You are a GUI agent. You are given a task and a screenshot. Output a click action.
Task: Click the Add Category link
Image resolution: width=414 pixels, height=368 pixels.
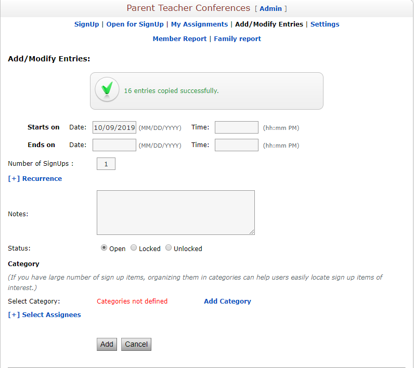pyautogui.click(x=227, y=301)
